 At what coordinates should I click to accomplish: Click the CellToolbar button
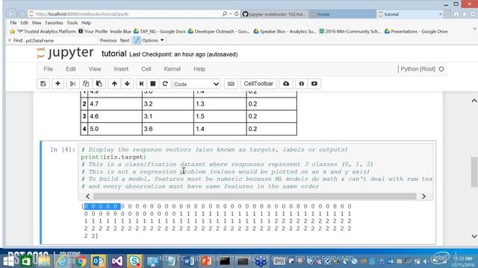[258, 83]
